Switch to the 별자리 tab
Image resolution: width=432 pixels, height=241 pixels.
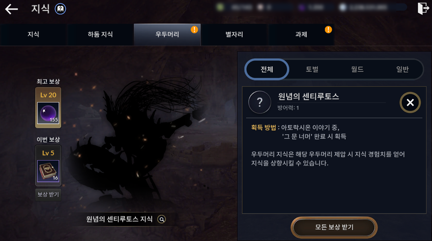tap(234, 35)
